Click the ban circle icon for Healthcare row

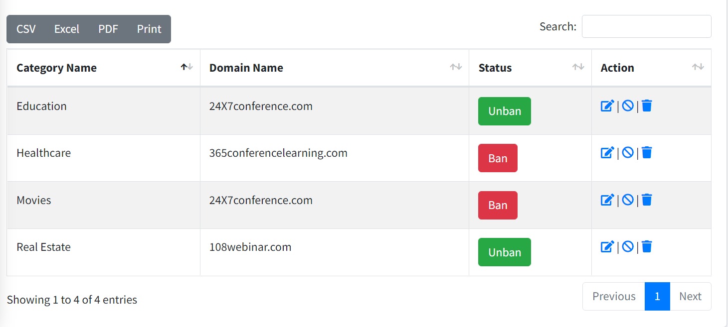[x=628, y=152]
